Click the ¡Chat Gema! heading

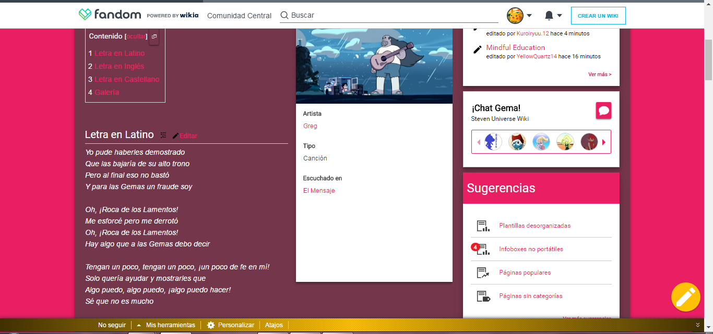click(x=496, y=108)
